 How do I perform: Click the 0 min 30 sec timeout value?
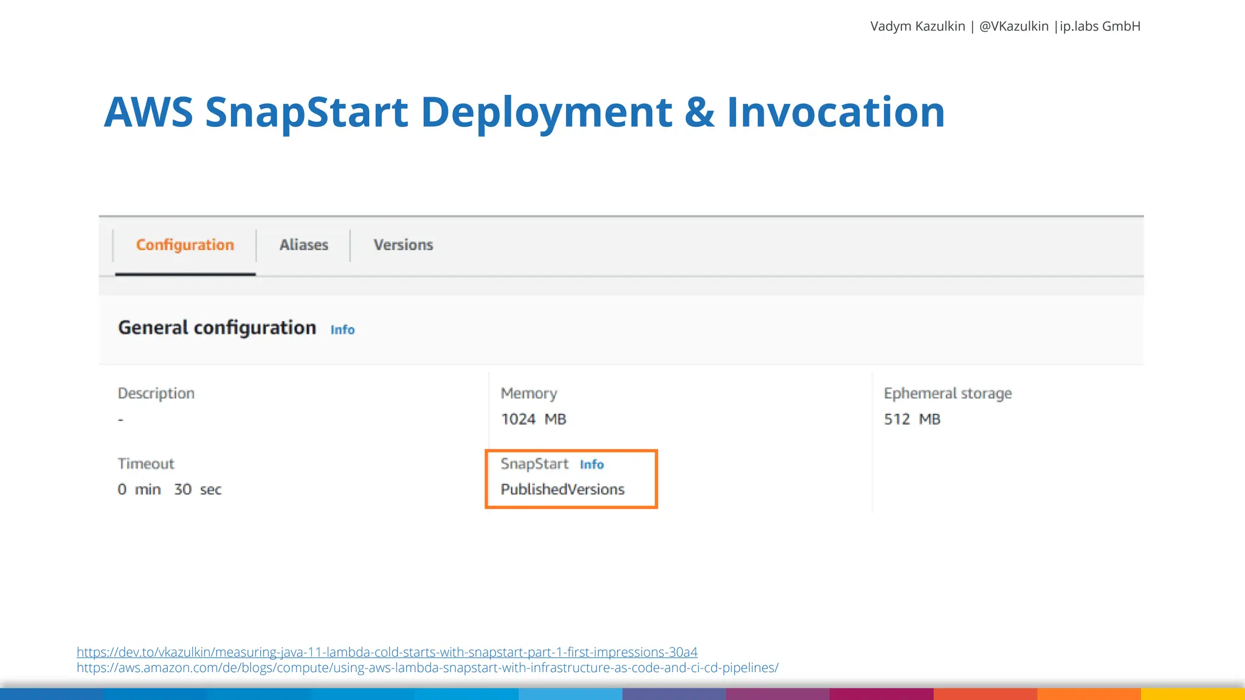click(169, 489)
